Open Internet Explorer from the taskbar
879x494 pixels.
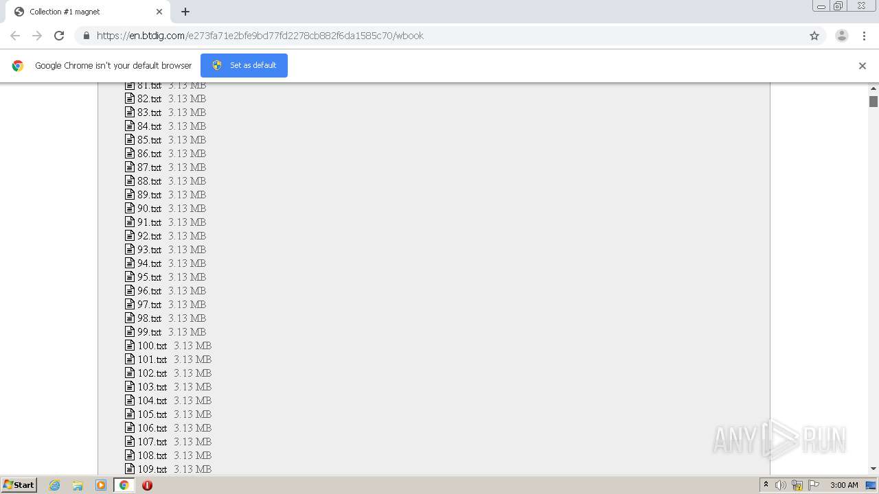tap(55, 485)
